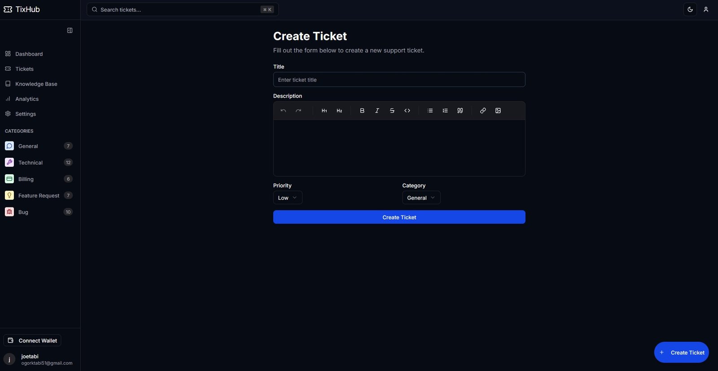This screenshot has width=718, height=371.
Task: Insert a hyperlink in description
Action: pyautogui.click(x=483, y=111)
